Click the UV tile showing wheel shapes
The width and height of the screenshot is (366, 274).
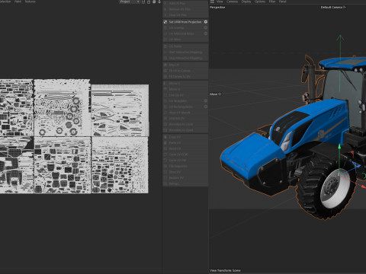(62, 108)
